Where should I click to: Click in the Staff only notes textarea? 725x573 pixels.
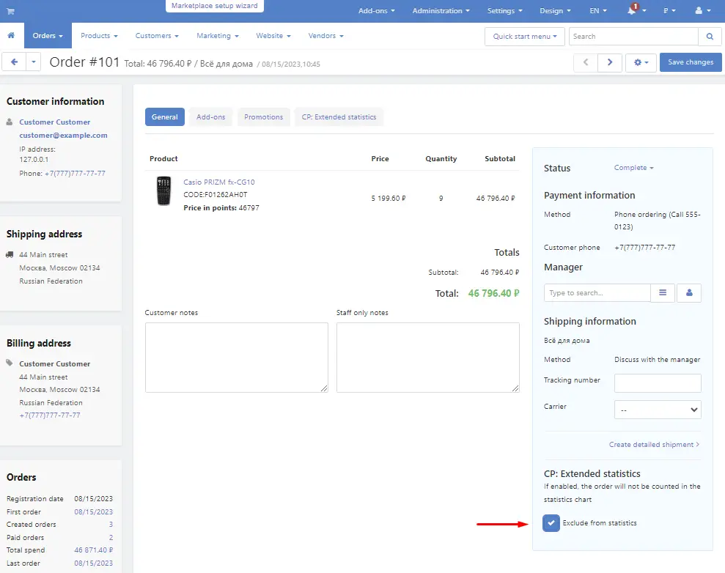point(427,358)
